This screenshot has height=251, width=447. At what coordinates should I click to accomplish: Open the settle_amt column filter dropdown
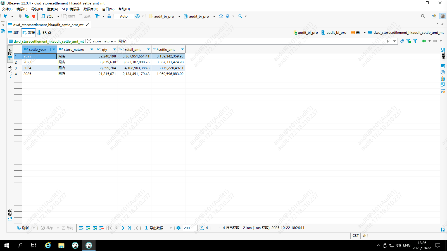[x=182, y=49]
